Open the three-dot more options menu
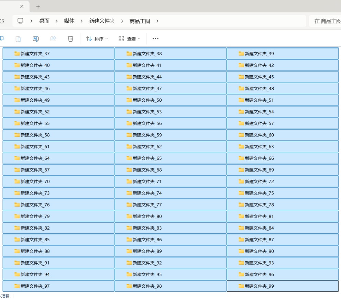 coord(155,39)
